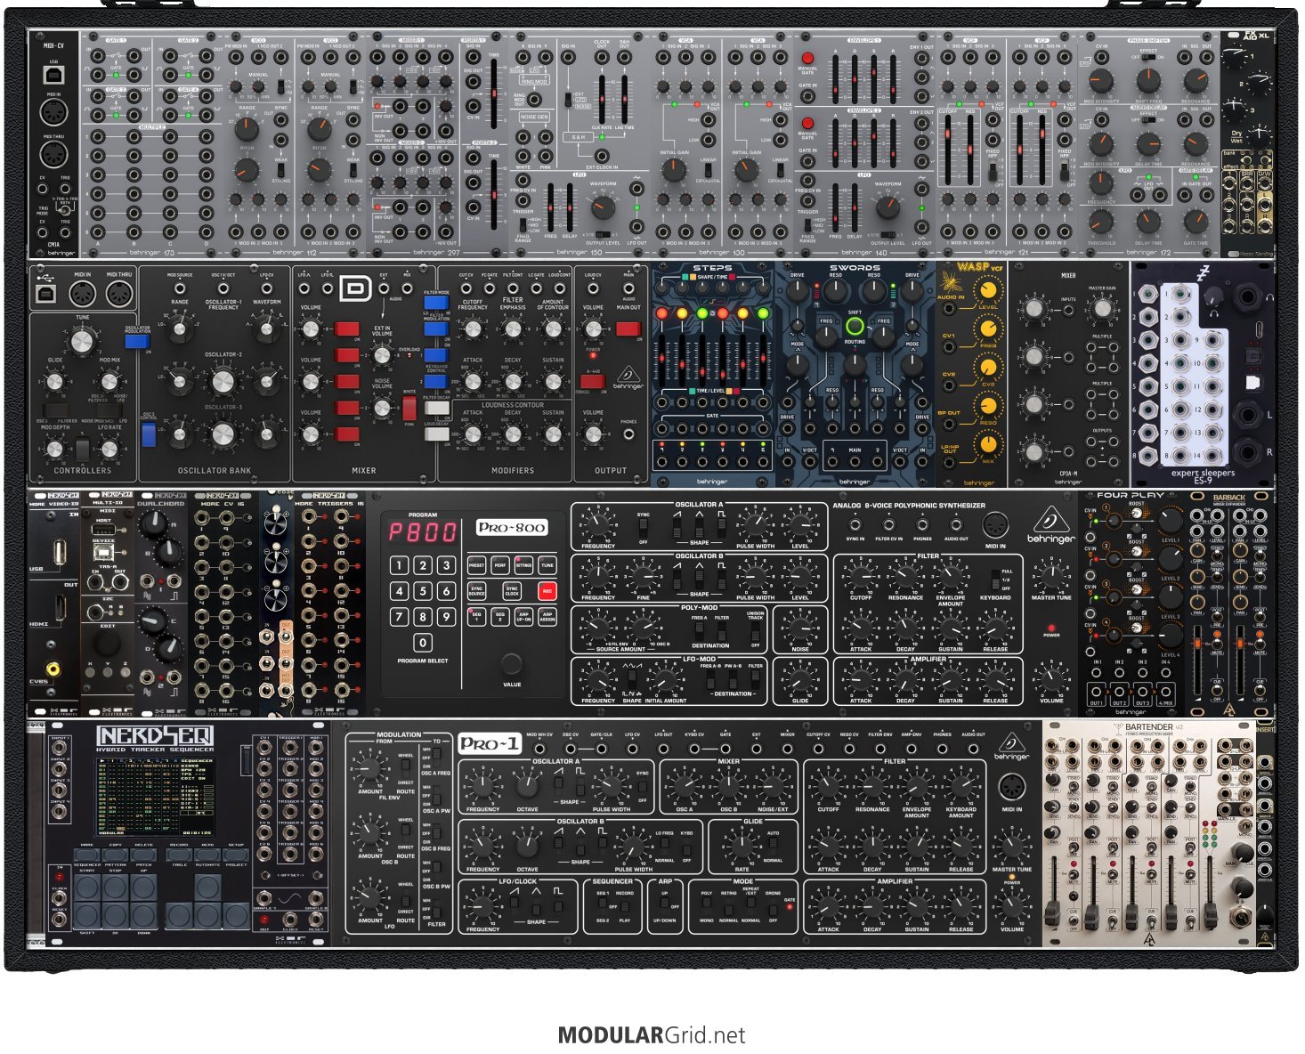Click the Pro-800 AUDIO OUT jack
This screenshot has width=1305, height=1054.
tap(956, 525)
